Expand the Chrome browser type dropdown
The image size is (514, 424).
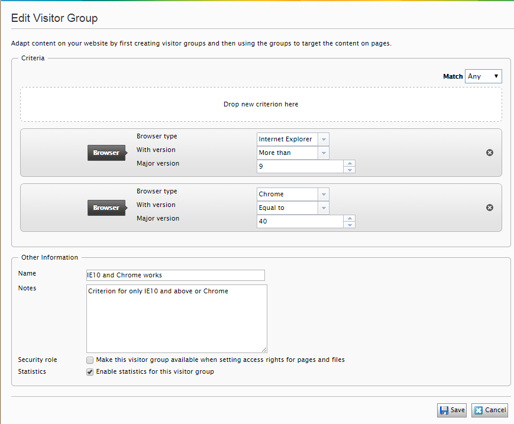tap(323, 194)
